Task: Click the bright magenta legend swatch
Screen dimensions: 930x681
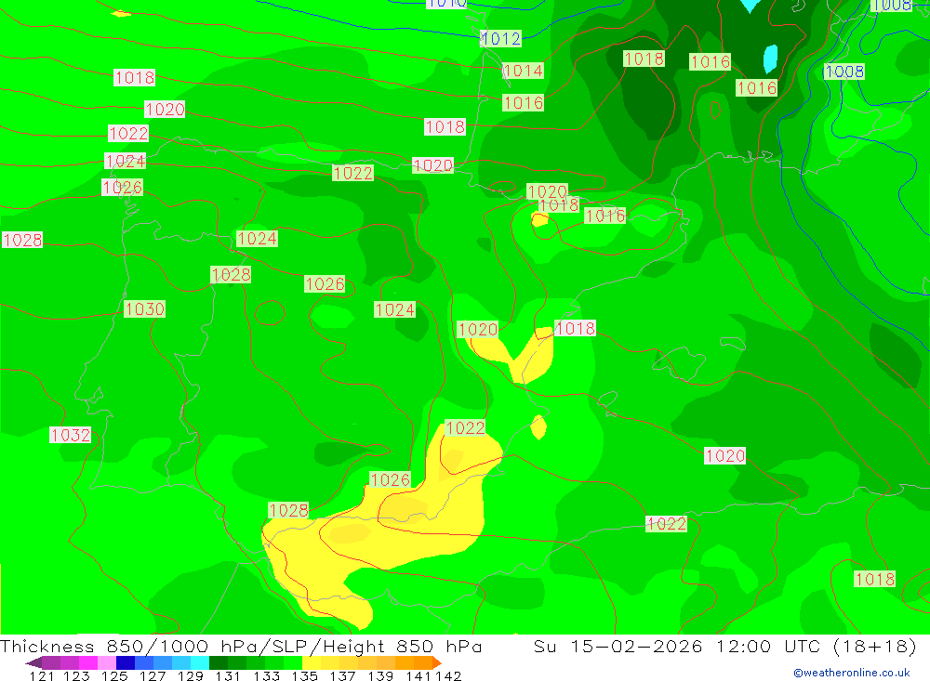Action: 88,662
